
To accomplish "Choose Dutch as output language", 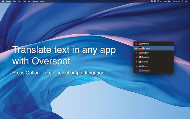I will coord(154,66).
